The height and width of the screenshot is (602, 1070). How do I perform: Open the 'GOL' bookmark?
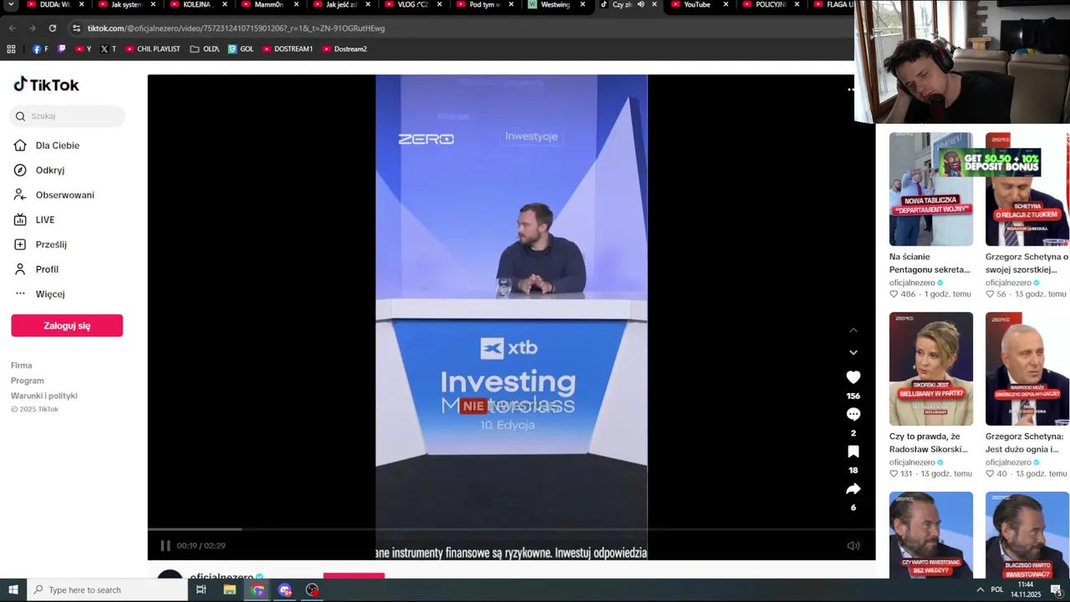pyautogui.click(x=241, y=49)
